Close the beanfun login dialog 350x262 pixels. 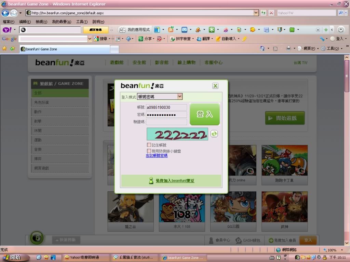[215, 86]
